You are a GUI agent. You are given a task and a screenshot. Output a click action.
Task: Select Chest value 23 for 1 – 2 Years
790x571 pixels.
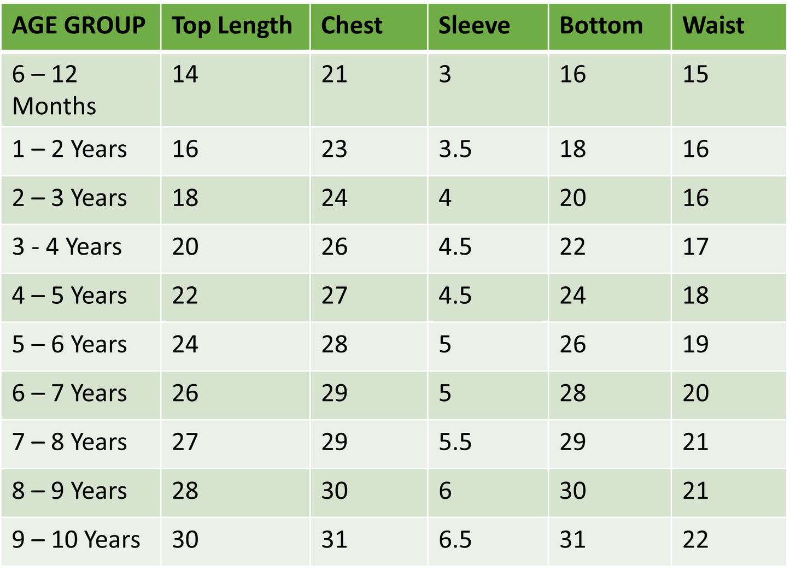click(334, 149)
